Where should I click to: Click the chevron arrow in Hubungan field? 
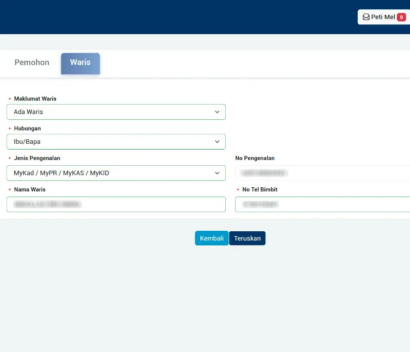tap(217, 142)
